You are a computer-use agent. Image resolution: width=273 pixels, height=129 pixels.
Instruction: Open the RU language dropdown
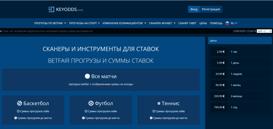coord(234,23)
